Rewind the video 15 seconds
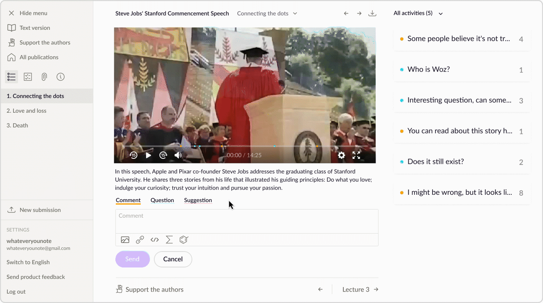This screenshot has height=303, width=543. [x=133, y=155]
